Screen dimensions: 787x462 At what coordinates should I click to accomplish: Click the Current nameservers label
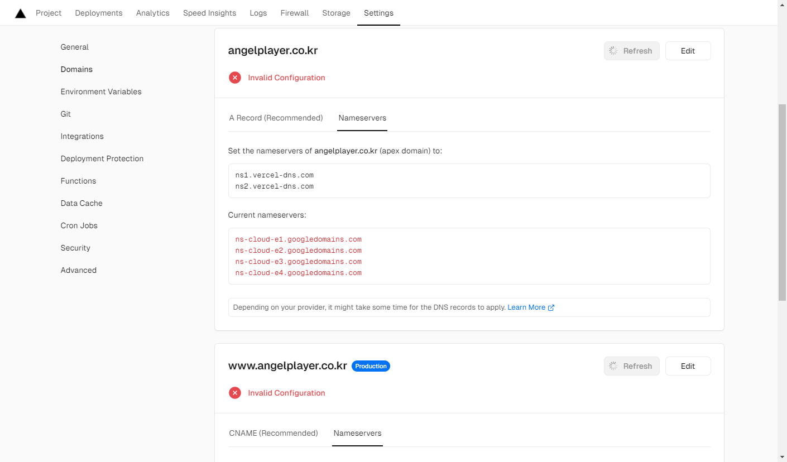(x=267, y=215)
